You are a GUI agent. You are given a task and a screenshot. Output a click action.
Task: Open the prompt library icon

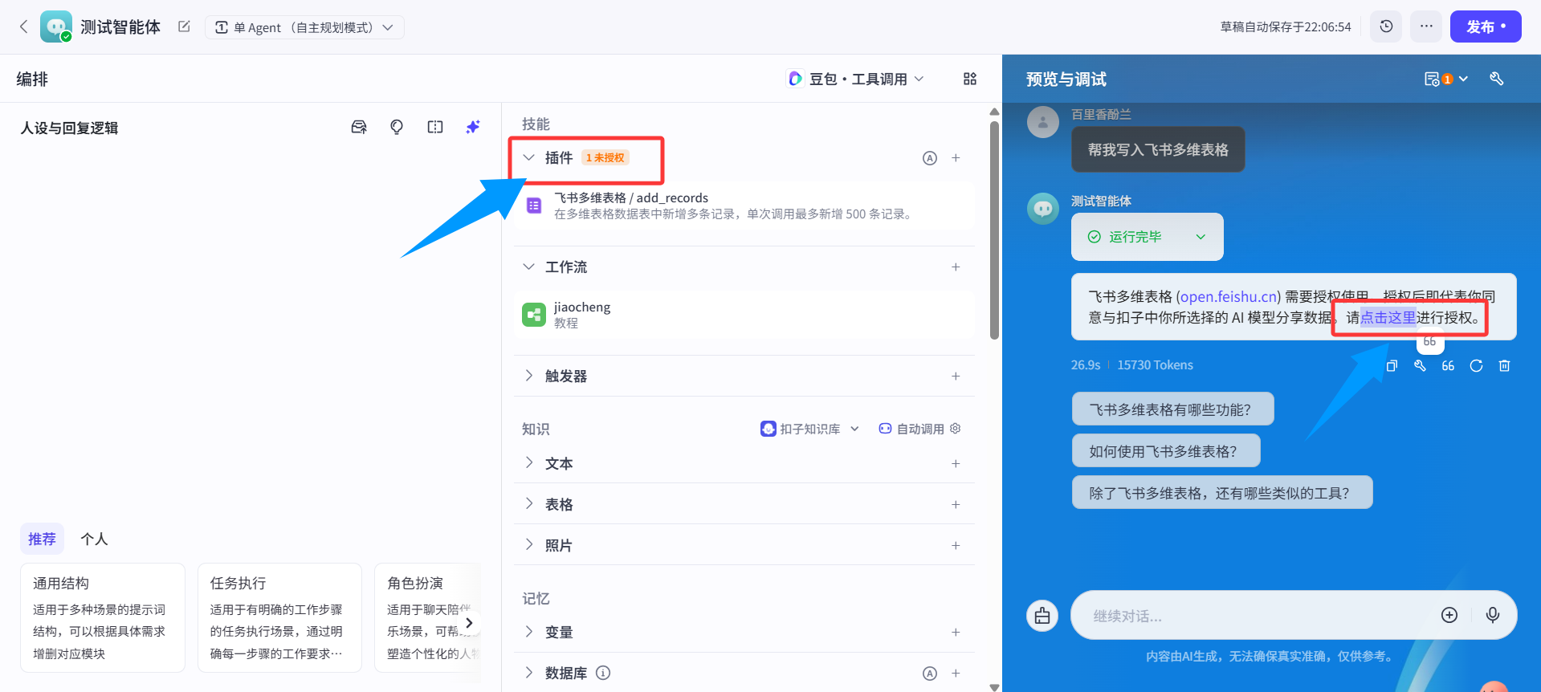pos(359,127)
